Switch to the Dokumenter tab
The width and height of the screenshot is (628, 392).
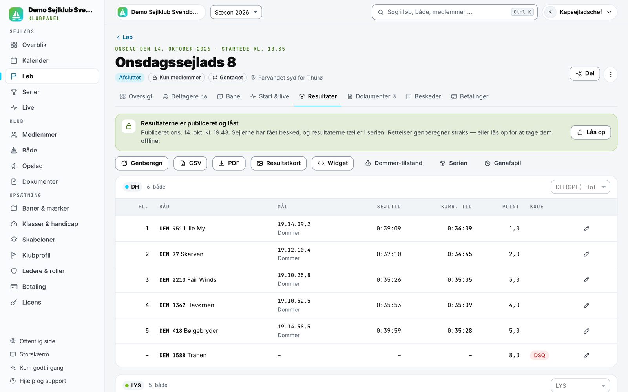(372, 96)
